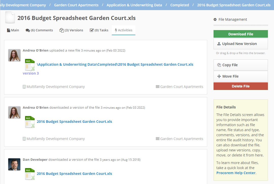Click the File Management gear icon
Image resolution: width=274 pixels, height=184 pixels.
coord(215,19)
